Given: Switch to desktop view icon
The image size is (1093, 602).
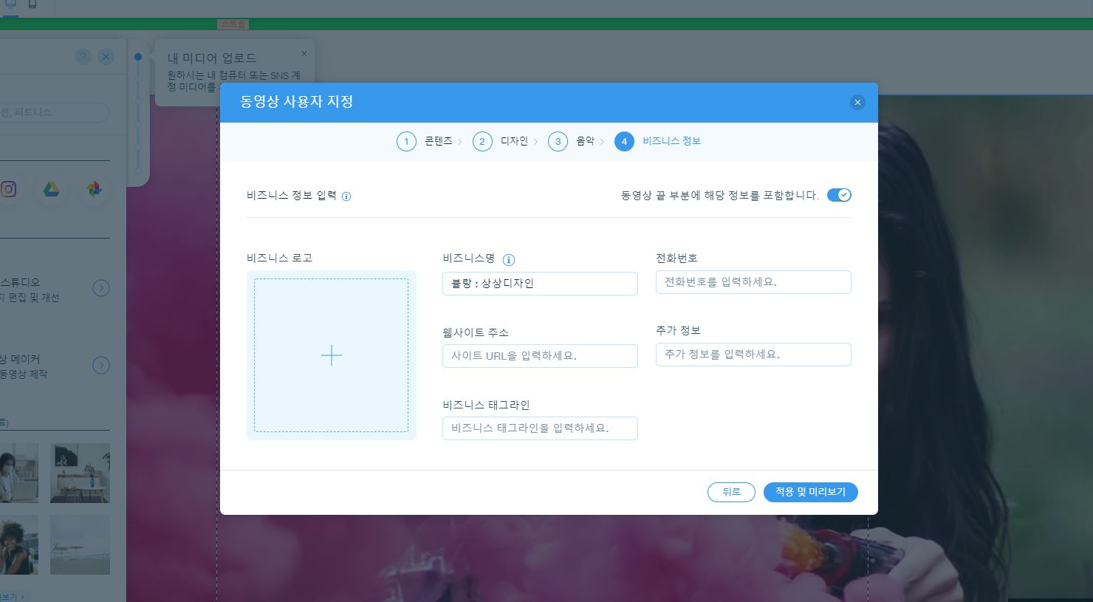Looking at the screenshot, I should pos(11,4).
